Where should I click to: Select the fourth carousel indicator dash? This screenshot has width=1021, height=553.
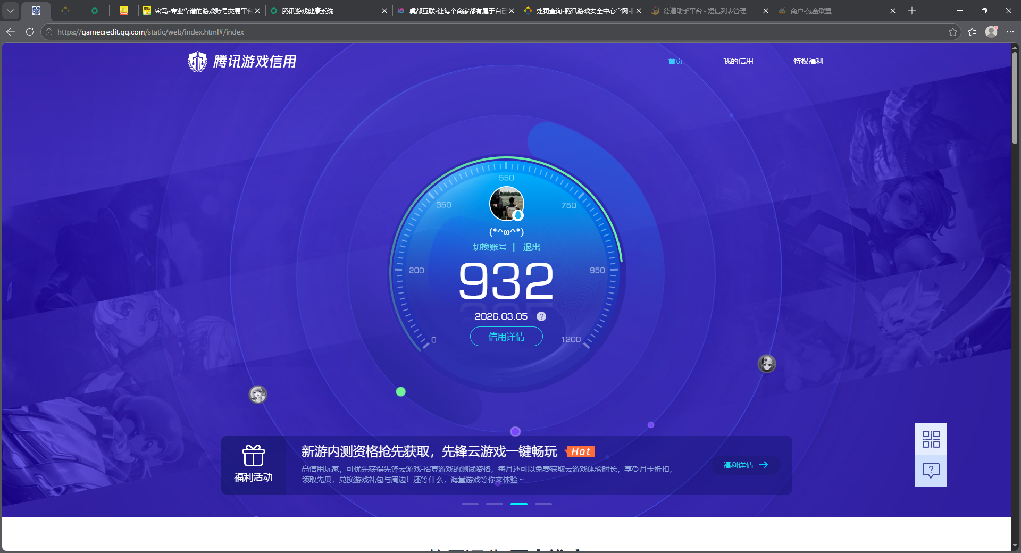click(x=543, y=504)
